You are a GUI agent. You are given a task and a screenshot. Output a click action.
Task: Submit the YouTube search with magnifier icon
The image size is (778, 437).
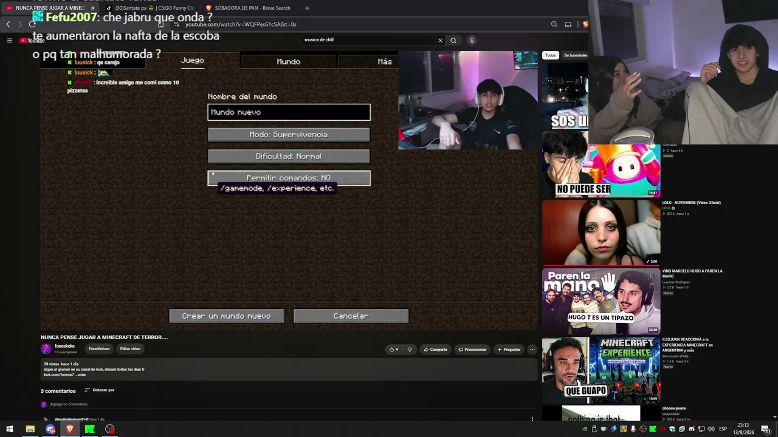453,40
